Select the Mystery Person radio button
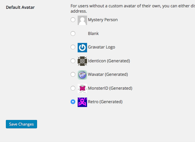The height and width of the screenshot is (142, 195). pyautogui.click(x=73, y=20)
